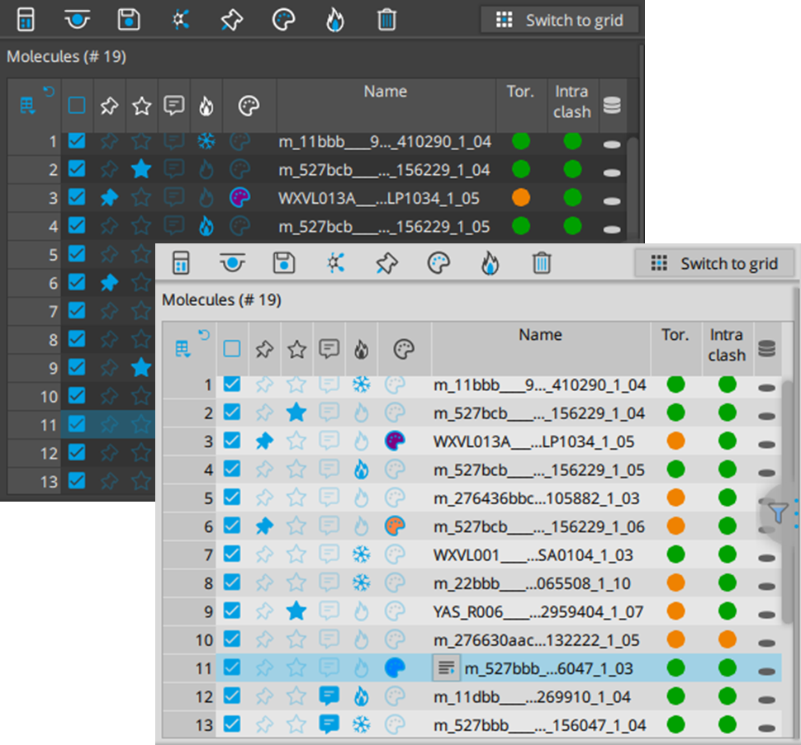The image size is (801, 745).
Task: Click eye visibility icon in dark toolbar
Action: 77,21
